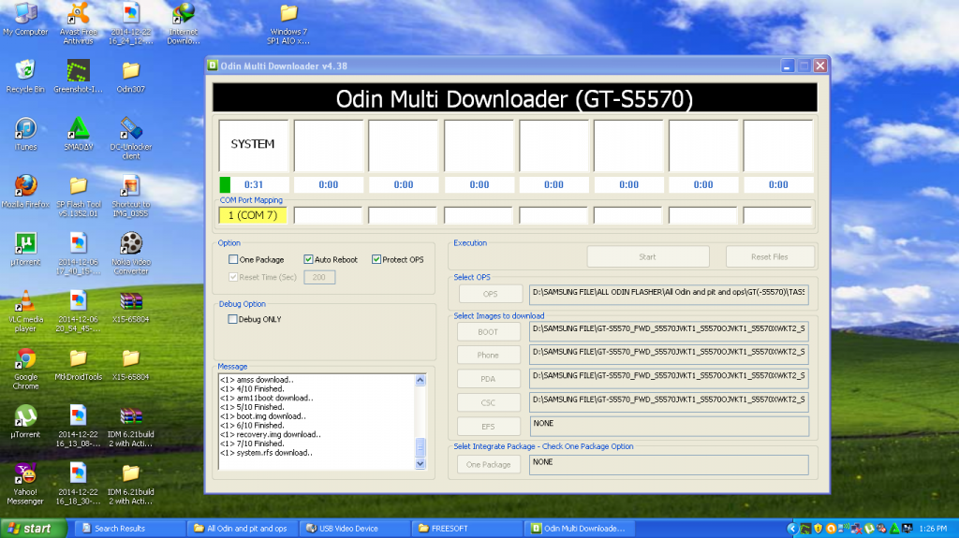Open the SMADAV desktop icon
This screenshot has height=538, width=959.
point(79,128)
